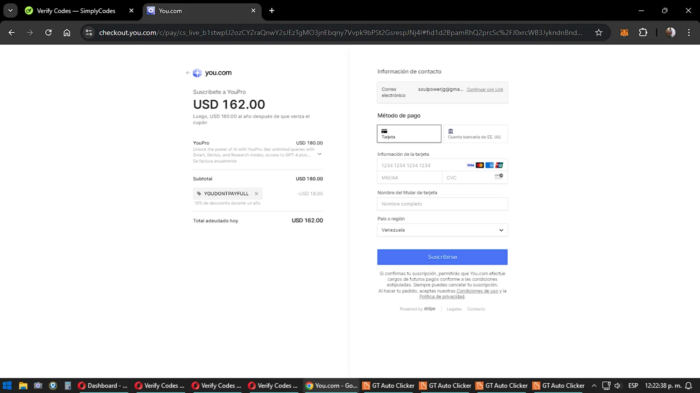Open the Calculator from the taskbar
The width and height of the screenshot is (700, 393).
coord(68,386)
